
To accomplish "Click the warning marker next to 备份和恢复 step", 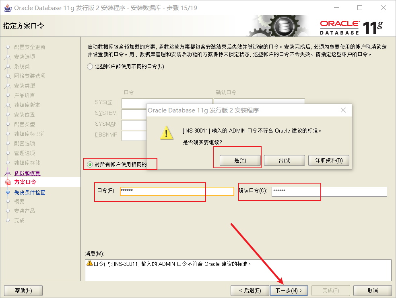I will pyautogui.click(x=8, y=172).
